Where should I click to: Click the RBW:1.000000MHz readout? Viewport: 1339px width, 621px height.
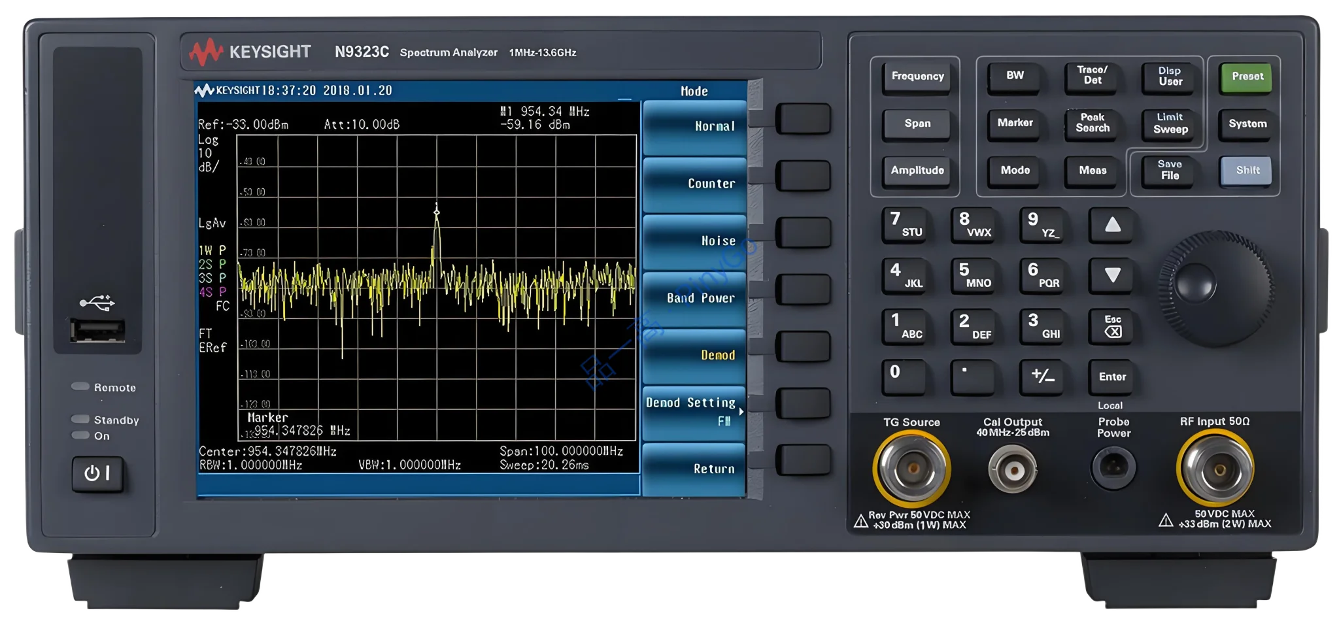point(250,465)
